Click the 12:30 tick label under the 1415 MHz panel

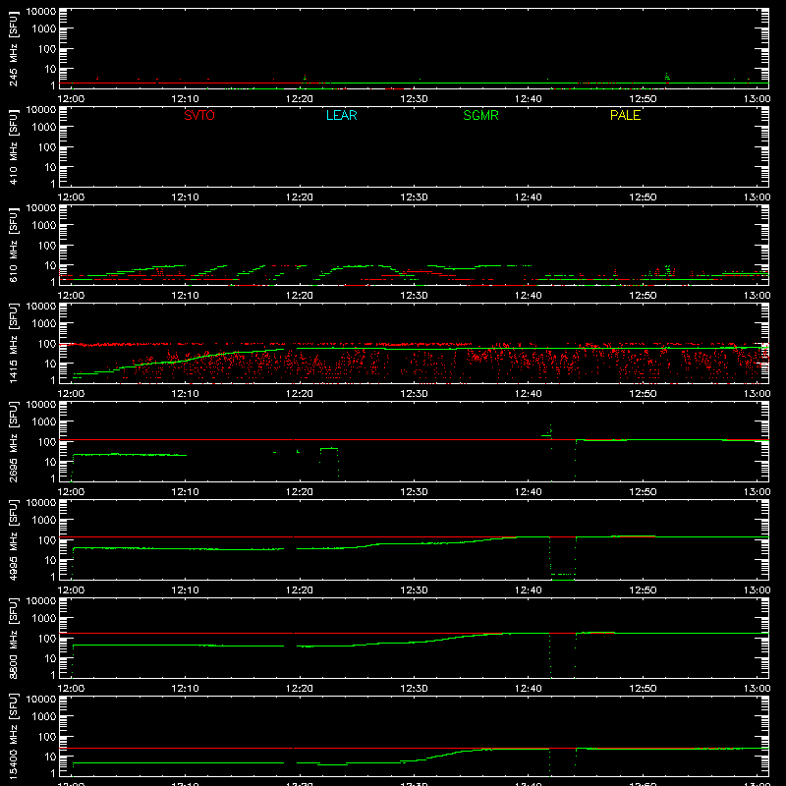click(414, 394)
